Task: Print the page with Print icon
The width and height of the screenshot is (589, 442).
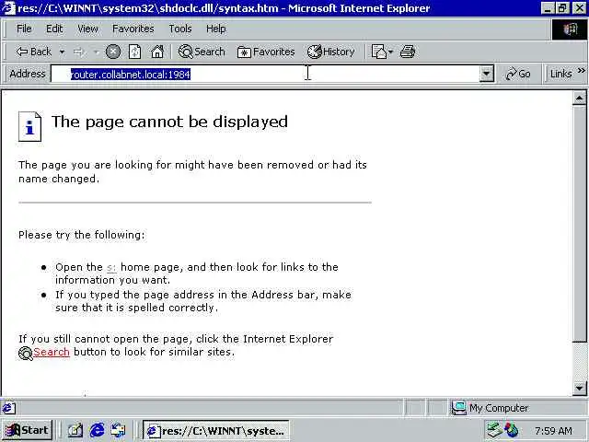Action: [x=408, y=52]
